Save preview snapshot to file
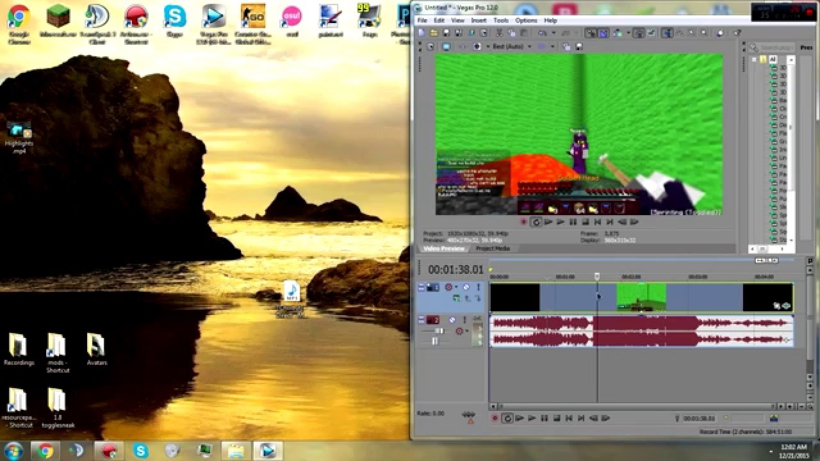The image size is (820, 461). [x=579, y=47]
